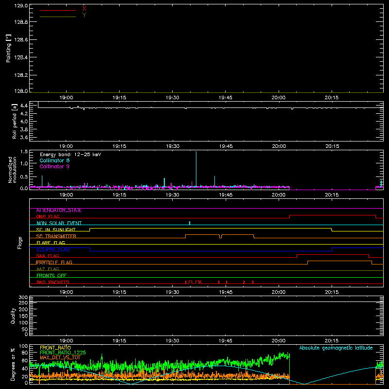Click the ATTENUATOR_STATE flag label
Screen dimensions: 389x389
click(x=59, y=211)
